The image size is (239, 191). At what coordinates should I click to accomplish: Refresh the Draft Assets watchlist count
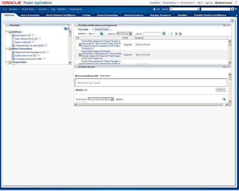point(33,35)
